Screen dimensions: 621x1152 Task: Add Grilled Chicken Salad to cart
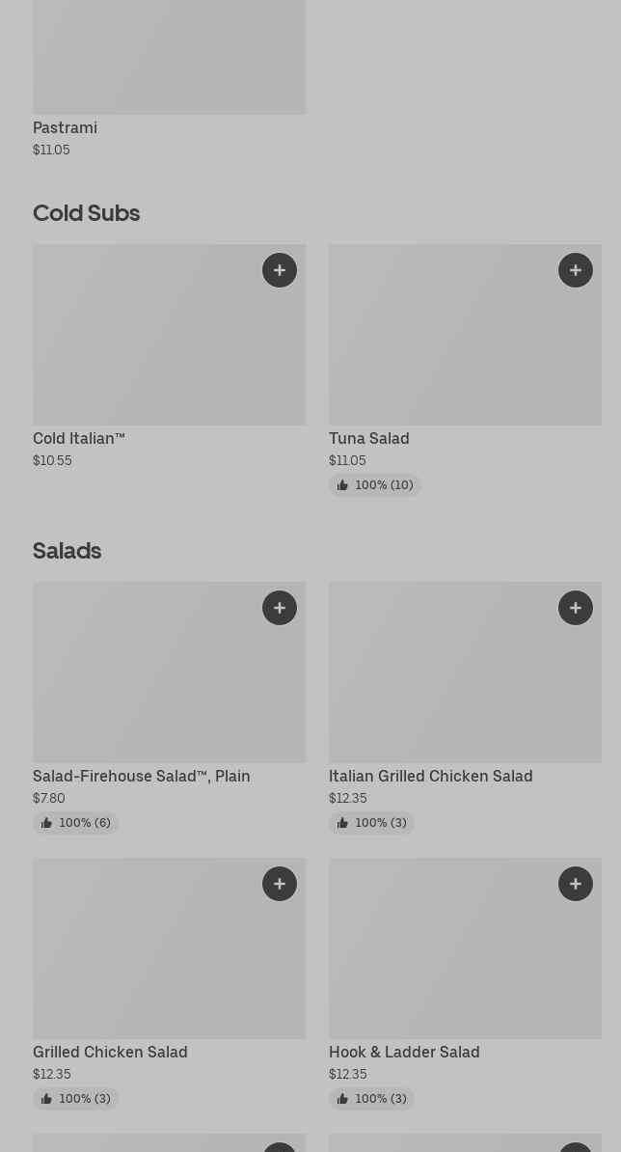coord(280,884)
